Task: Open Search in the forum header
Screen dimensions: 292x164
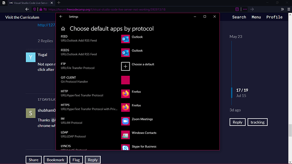Action: (239, 17)
